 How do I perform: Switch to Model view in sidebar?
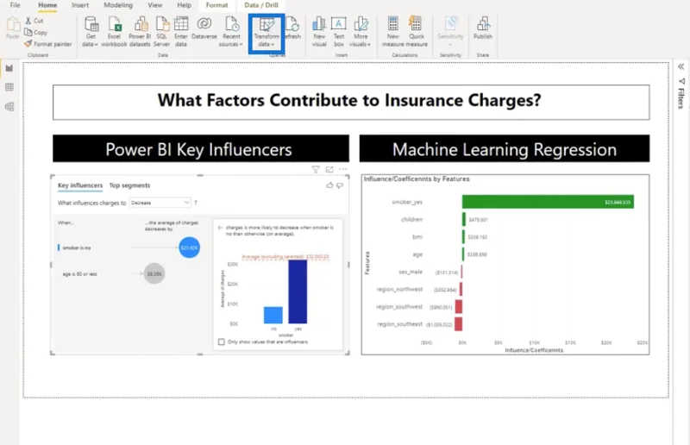[9, 107]
